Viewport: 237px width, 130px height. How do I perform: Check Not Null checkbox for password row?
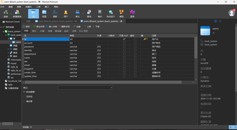[x=124, y=47]
